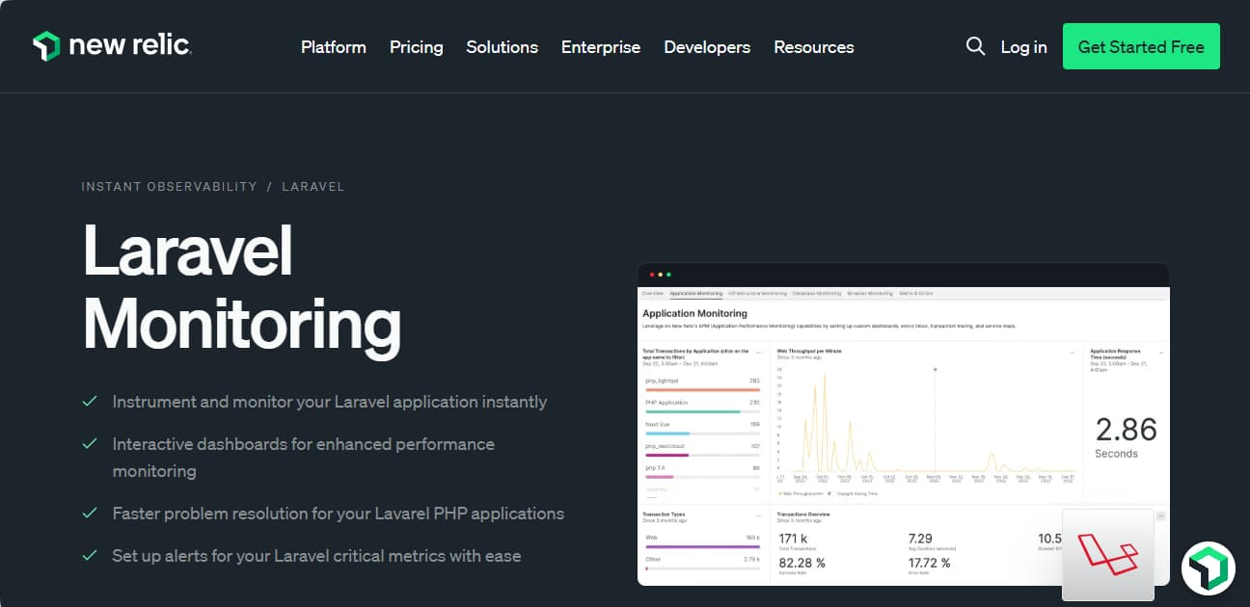The width and height of the screenshot is (1250, 607).
Task: Open the Platform menu
Action: pos(333,47)
